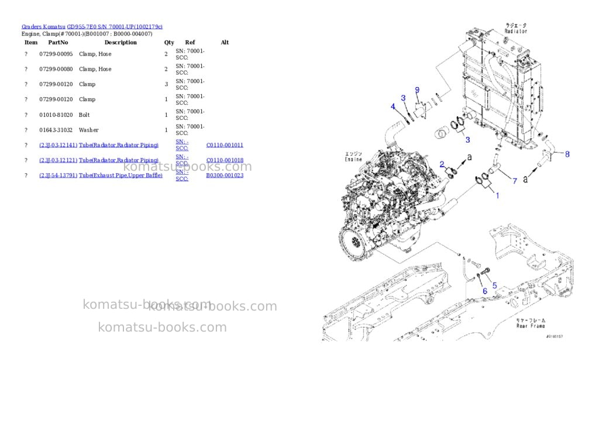Image resolution: width=599 pixels, height=424 pixels.
Task: Click callout number 4 in the diagram
Action: 393,106
